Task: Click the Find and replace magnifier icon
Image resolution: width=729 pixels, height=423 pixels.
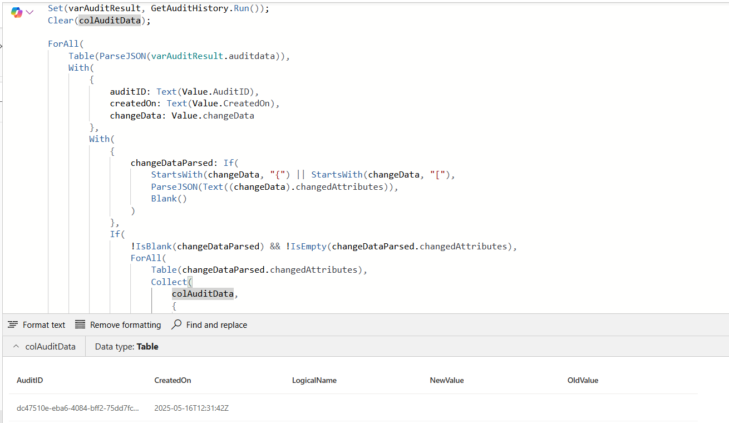Action: [176, 324]
